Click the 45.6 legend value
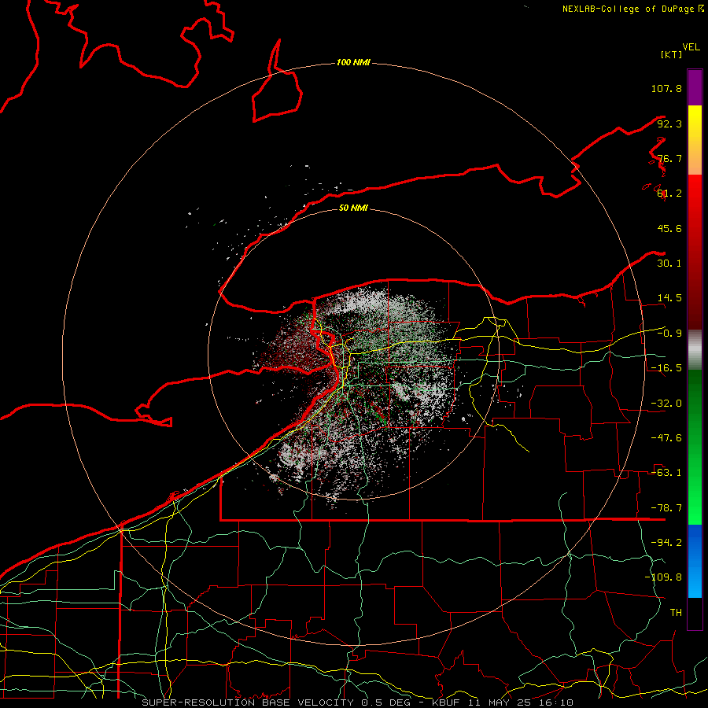 [x=669, y=228]
